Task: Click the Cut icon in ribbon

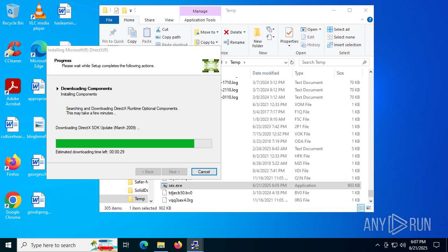Action: pos(159,29)
